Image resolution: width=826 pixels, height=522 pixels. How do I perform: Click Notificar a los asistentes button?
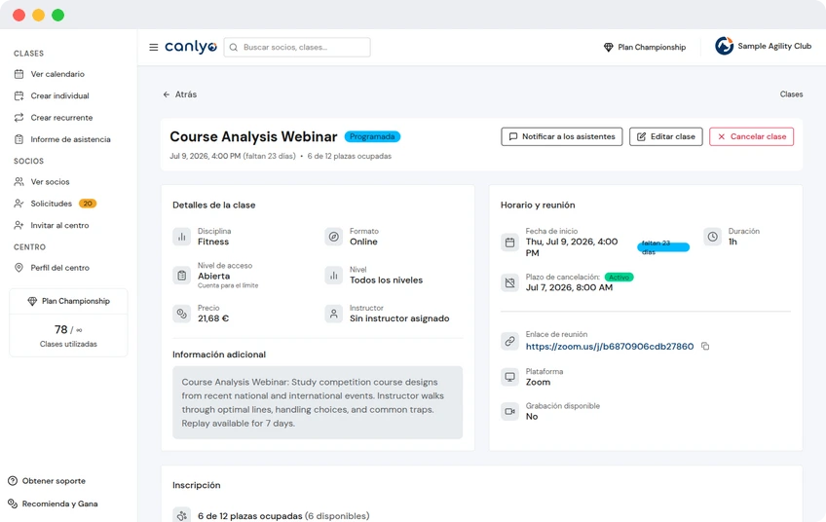click(562, 136)
